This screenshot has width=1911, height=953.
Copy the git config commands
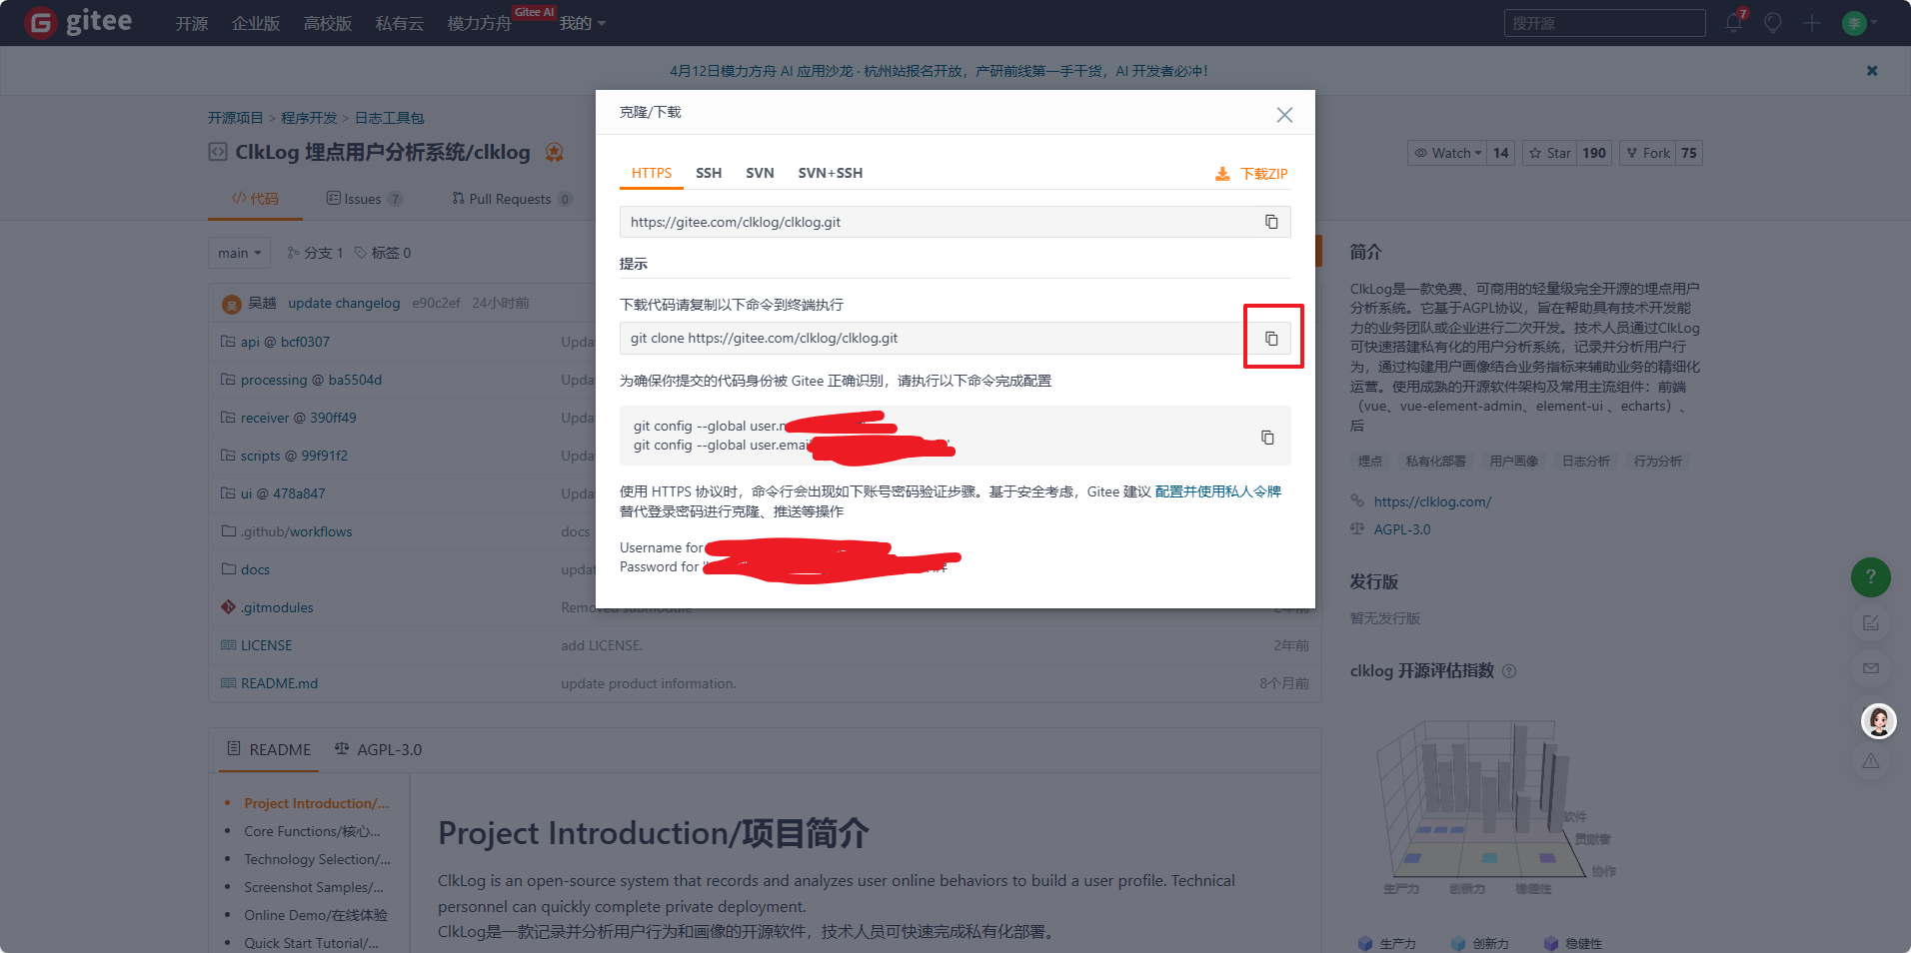point(1267,438)
